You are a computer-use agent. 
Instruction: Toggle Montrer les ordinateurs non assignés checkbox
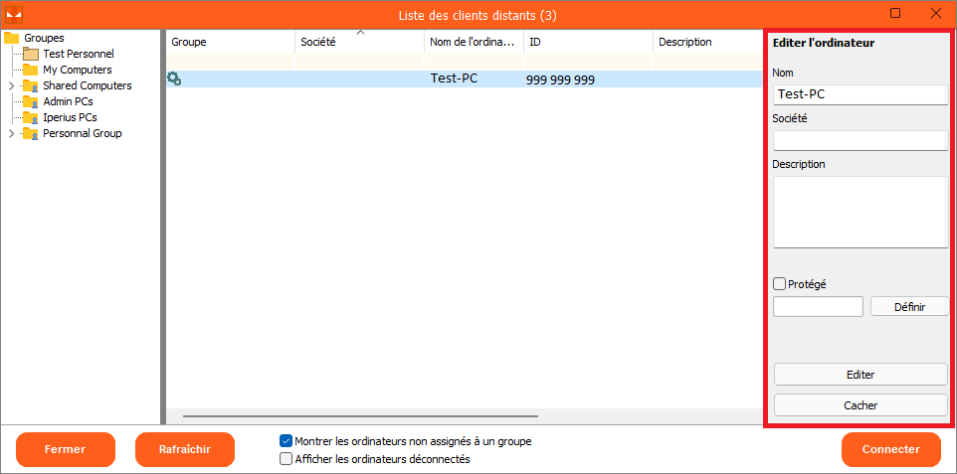click(x=286, y=441)
